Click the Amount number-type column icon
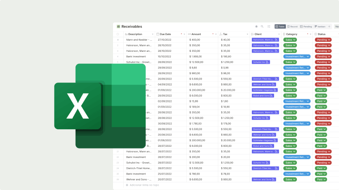 [x=189, y=34]
